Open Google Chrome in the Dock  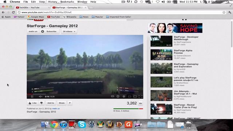coord(54,124)
